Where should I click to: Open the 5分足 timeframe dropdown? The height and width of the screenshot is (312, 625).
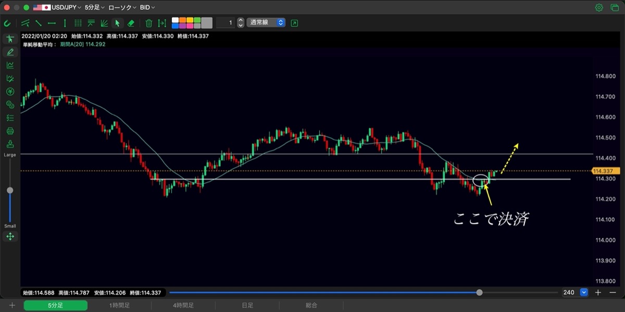pyautogui.click(x=95, y=8)
